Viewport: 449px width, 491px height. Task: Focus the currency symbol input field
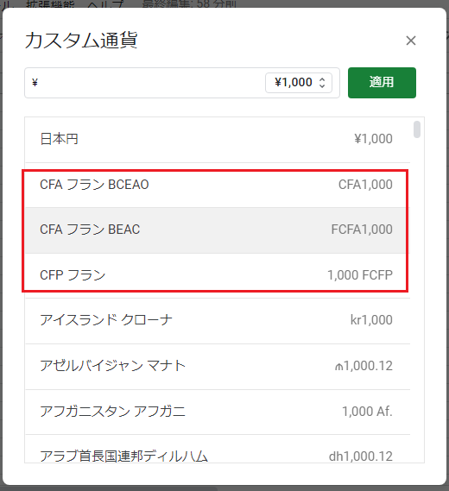pos(144,83)
